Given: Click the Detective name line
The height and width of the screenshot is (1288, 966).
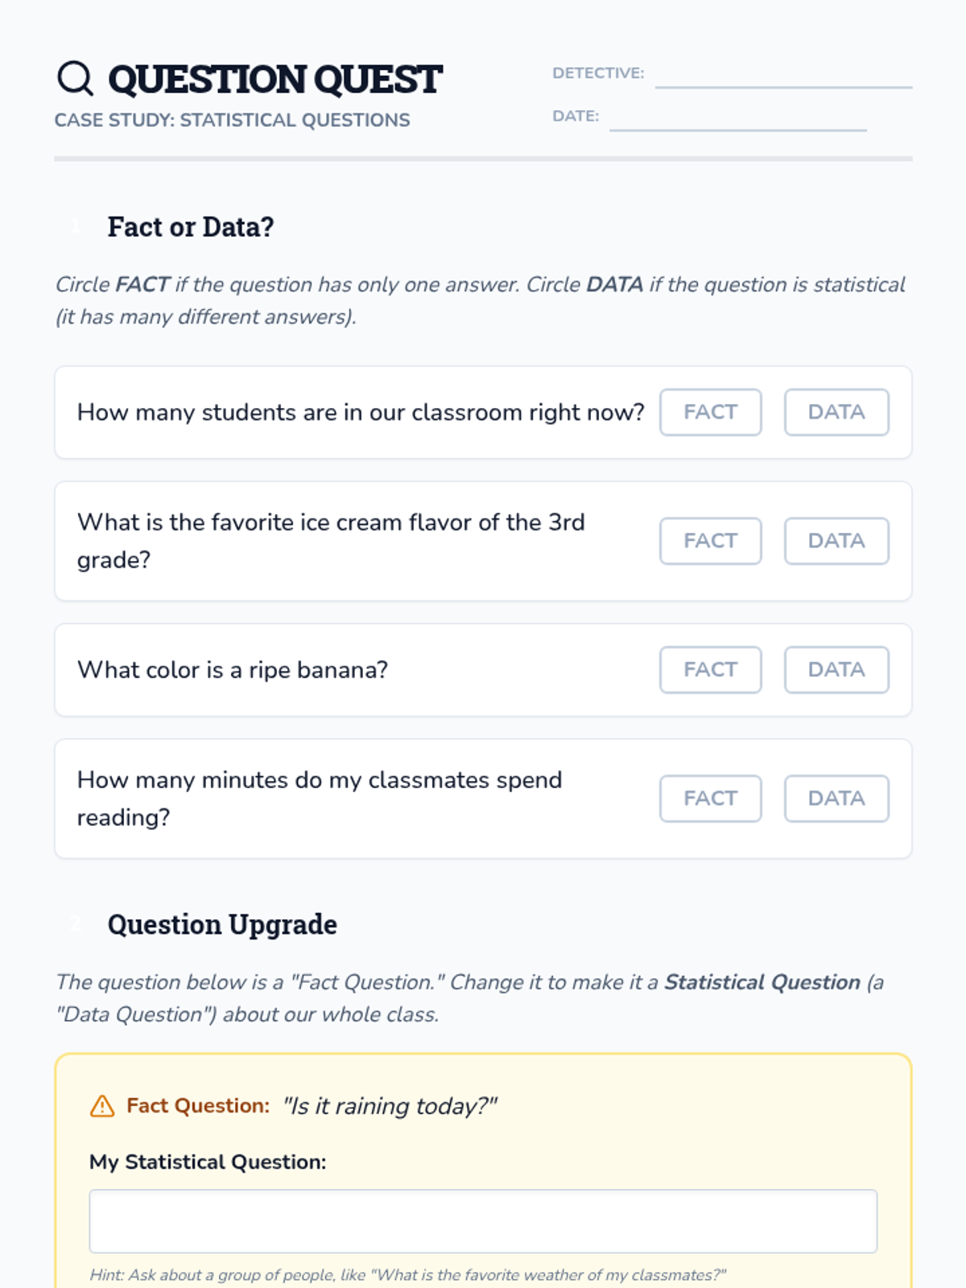Looking at the screenshot, I should click(x=783, y=76).
